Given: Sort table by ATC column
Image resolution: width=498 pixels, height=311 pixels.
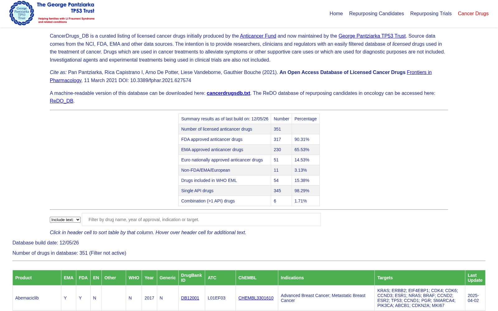Looking at the screenshot, I should (220, 278).
